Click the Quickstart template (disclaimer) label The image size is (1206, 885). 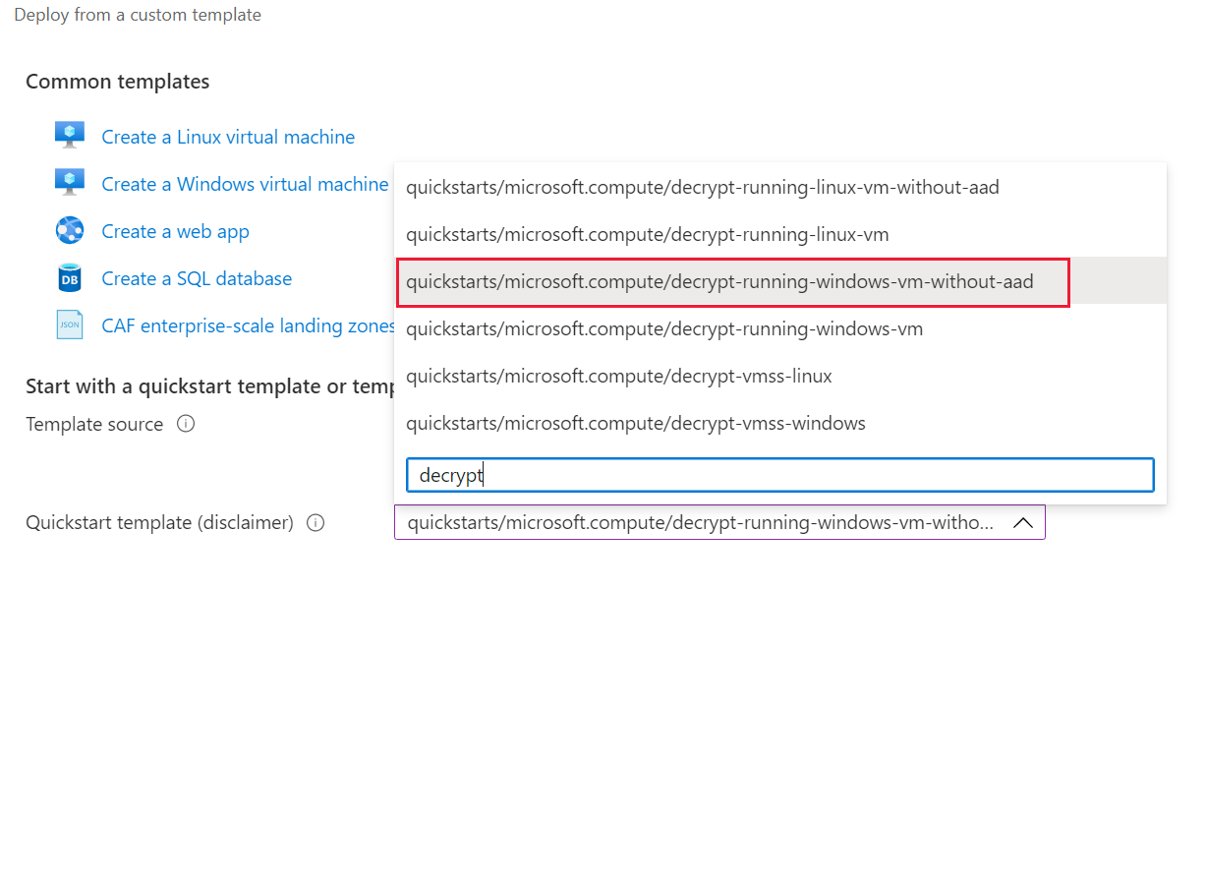(159, 523)
